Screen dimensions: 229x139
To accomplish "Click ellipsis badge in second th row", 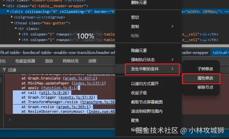I will (205, 40).
